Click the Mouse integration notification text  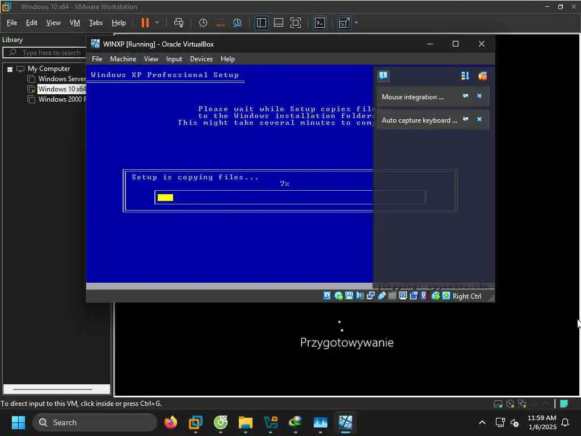[412, 97]
